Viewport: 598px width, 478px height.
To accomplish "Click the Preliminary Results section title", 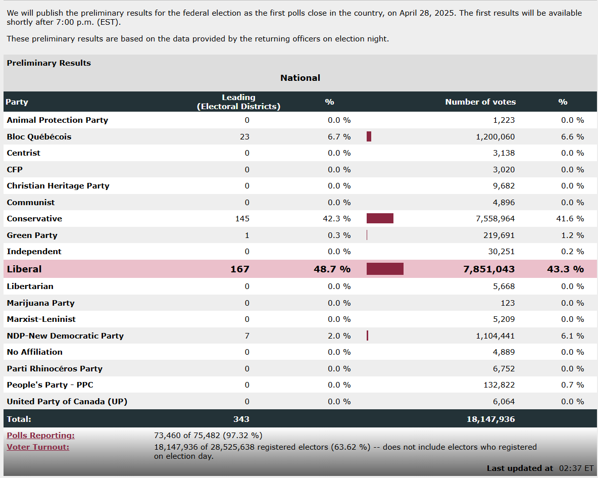I will 49,63.
